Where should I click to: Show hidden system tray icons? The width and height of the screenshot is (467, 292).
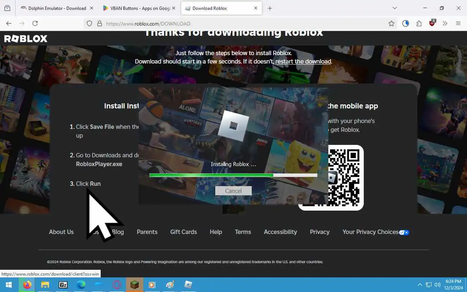[420, 285]
